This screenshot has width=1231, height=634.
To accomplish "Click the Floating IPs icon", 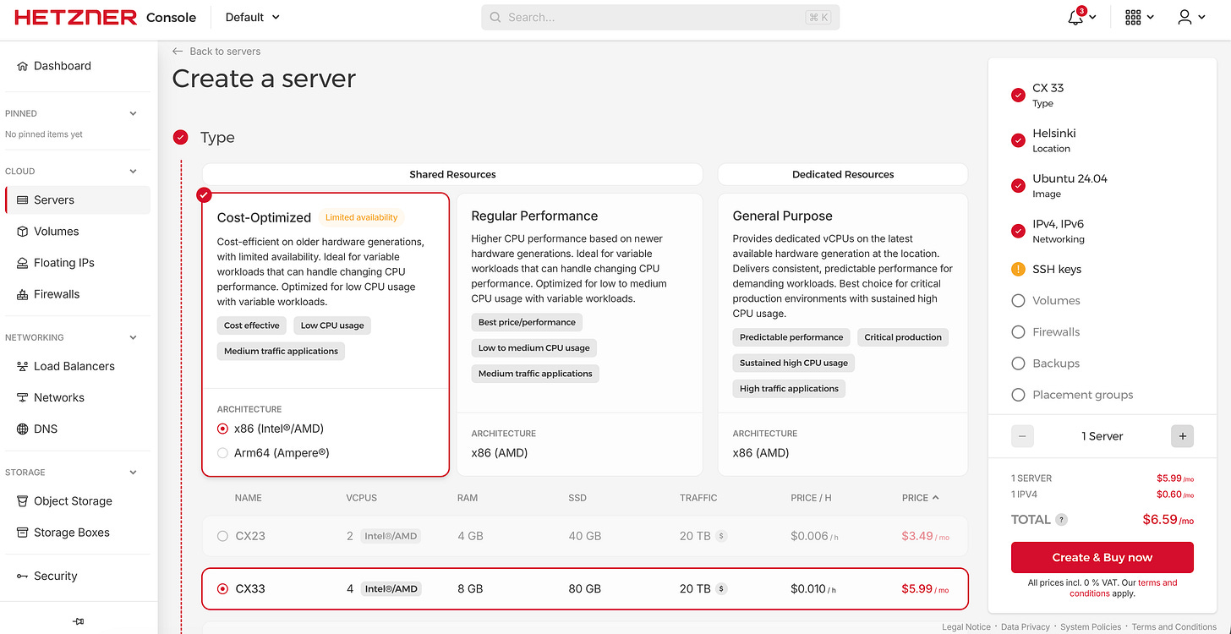I will click(23, 263).
